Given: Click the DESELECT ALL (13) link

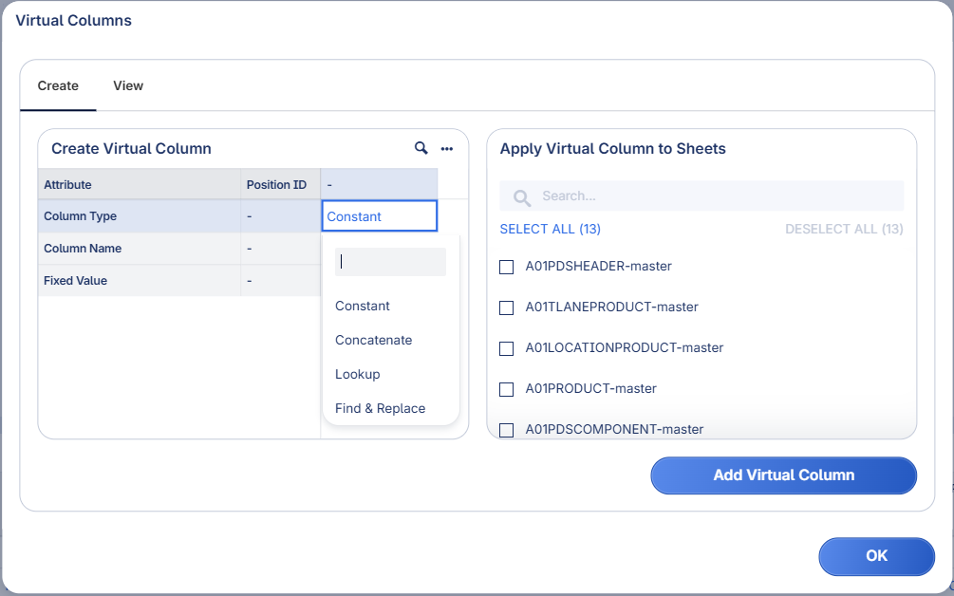Looking at the screenshot, I should click(844, 229).
